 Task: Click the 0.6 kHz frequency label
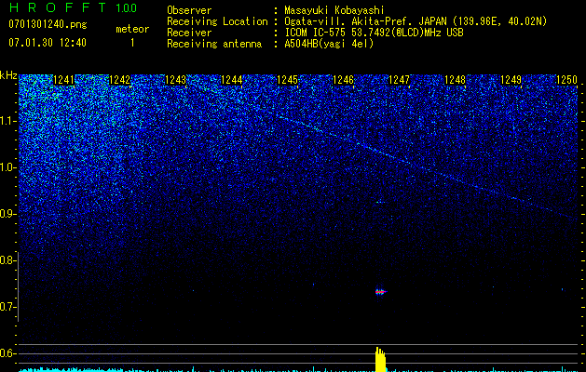[x=8, y=353]
